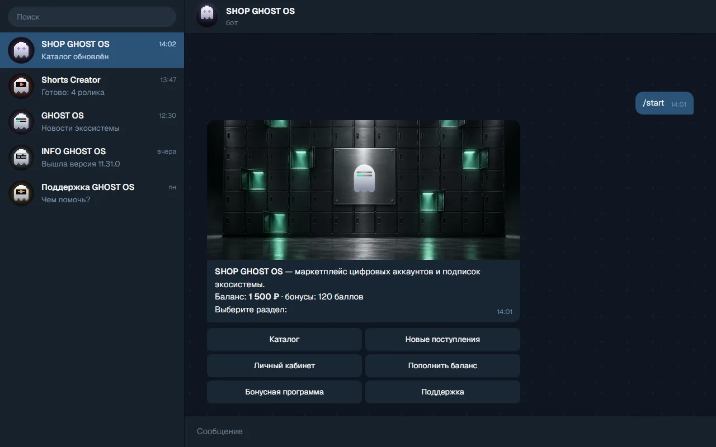Viewport: 716px width, 447px height.
Task: Select the /start message bubble
Action: 665,103
